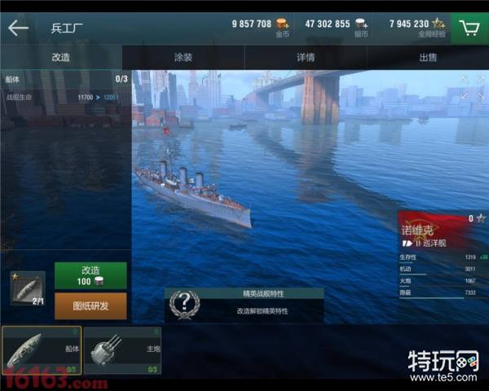Select the 改造 tab
The image size is (489, 391).
61,57
